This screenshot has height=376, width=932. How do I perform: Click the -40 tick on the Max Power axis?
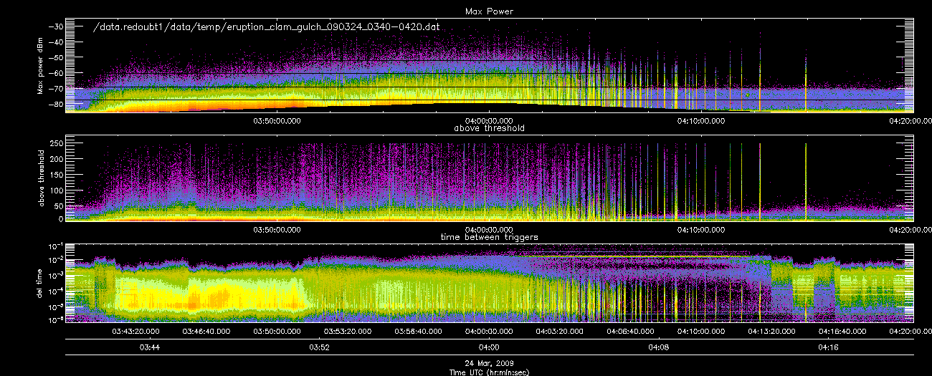(57, 42)
